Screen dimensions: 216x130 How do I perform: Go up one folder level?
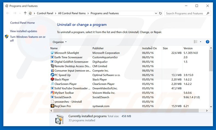[x=25, y=13]
